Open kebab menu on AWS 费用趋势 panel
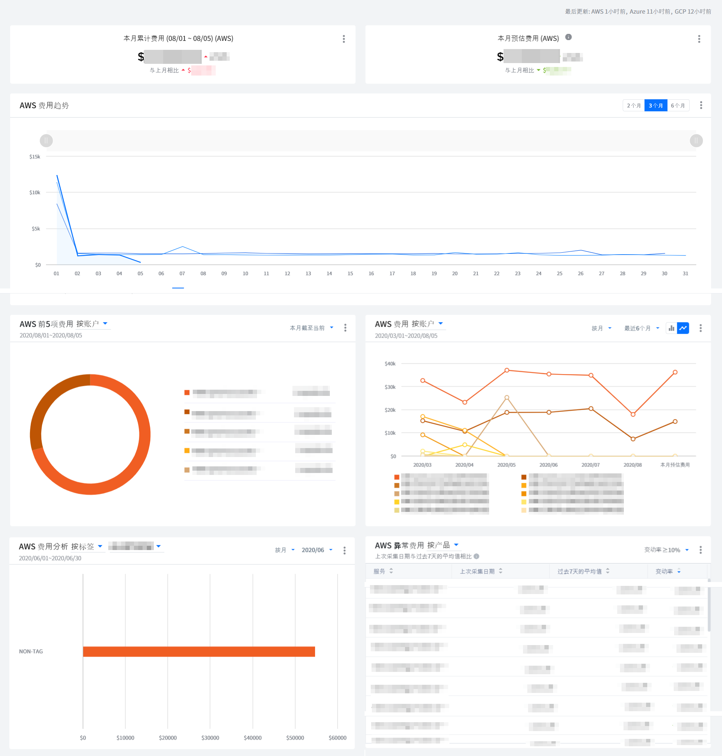The height and width of the screenshot is (756, 722). click(701, 105)
